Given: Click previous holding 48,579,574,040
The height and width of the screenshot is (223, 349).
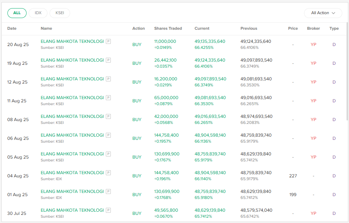Looking at the screenshot, I should click(x=256, y=210).
